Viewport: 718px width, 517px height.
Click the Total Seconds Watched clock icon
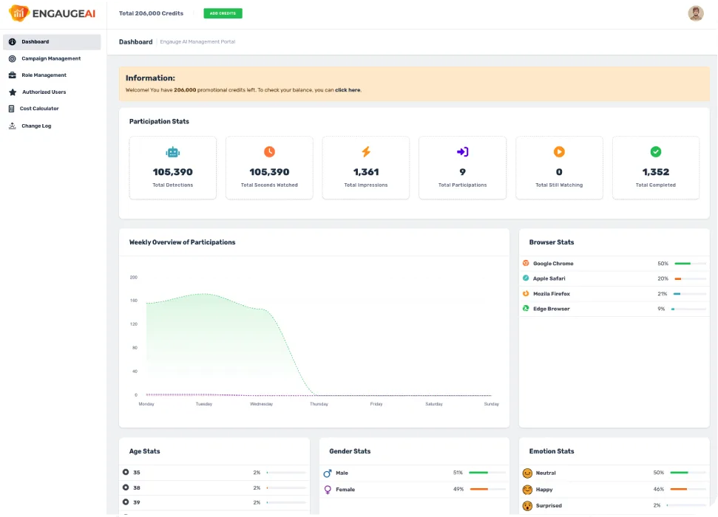coord(269,151)
